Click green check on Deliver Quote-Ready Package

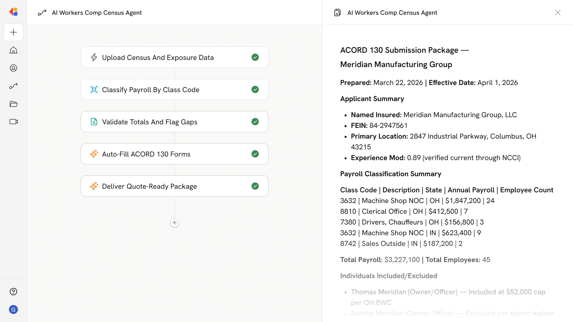click(x=255, y=186)
